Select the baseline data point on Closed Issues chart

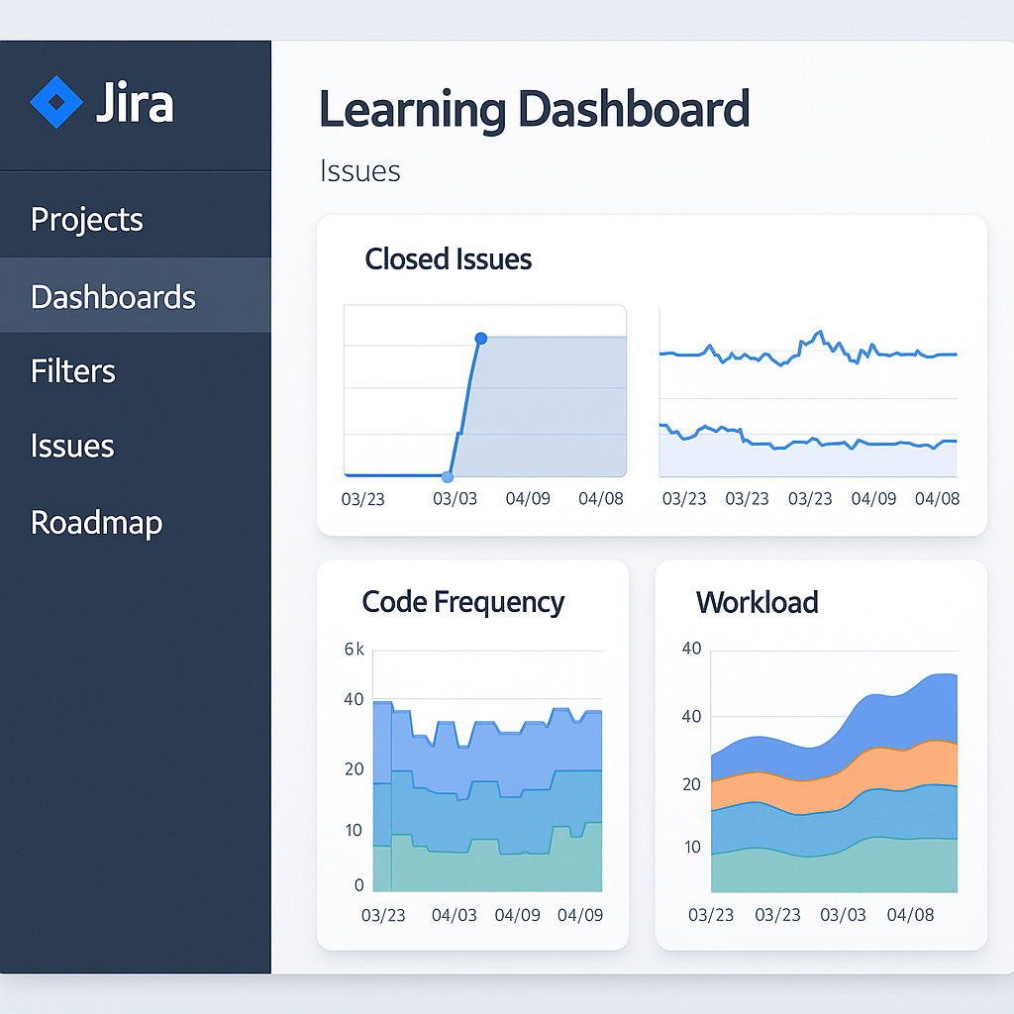click(x=448, y=476)
